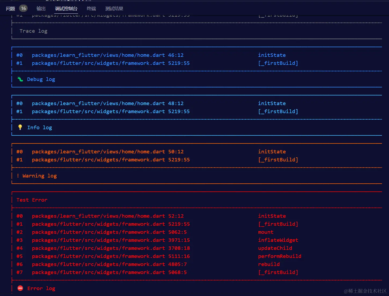389x296 pixels.
Task: Open framework.dart 5068:5 stack link
Action: coord(109,272)
